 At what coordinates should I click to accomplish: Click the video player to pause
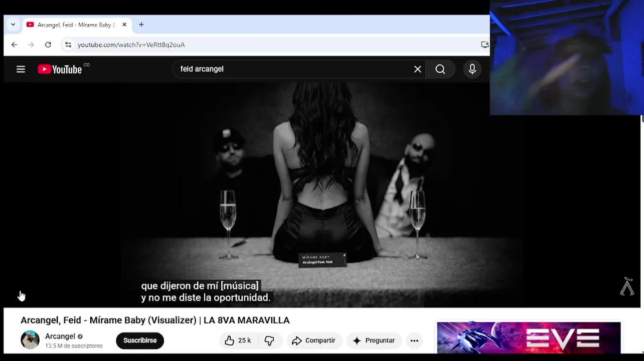[x=321, y=195]
